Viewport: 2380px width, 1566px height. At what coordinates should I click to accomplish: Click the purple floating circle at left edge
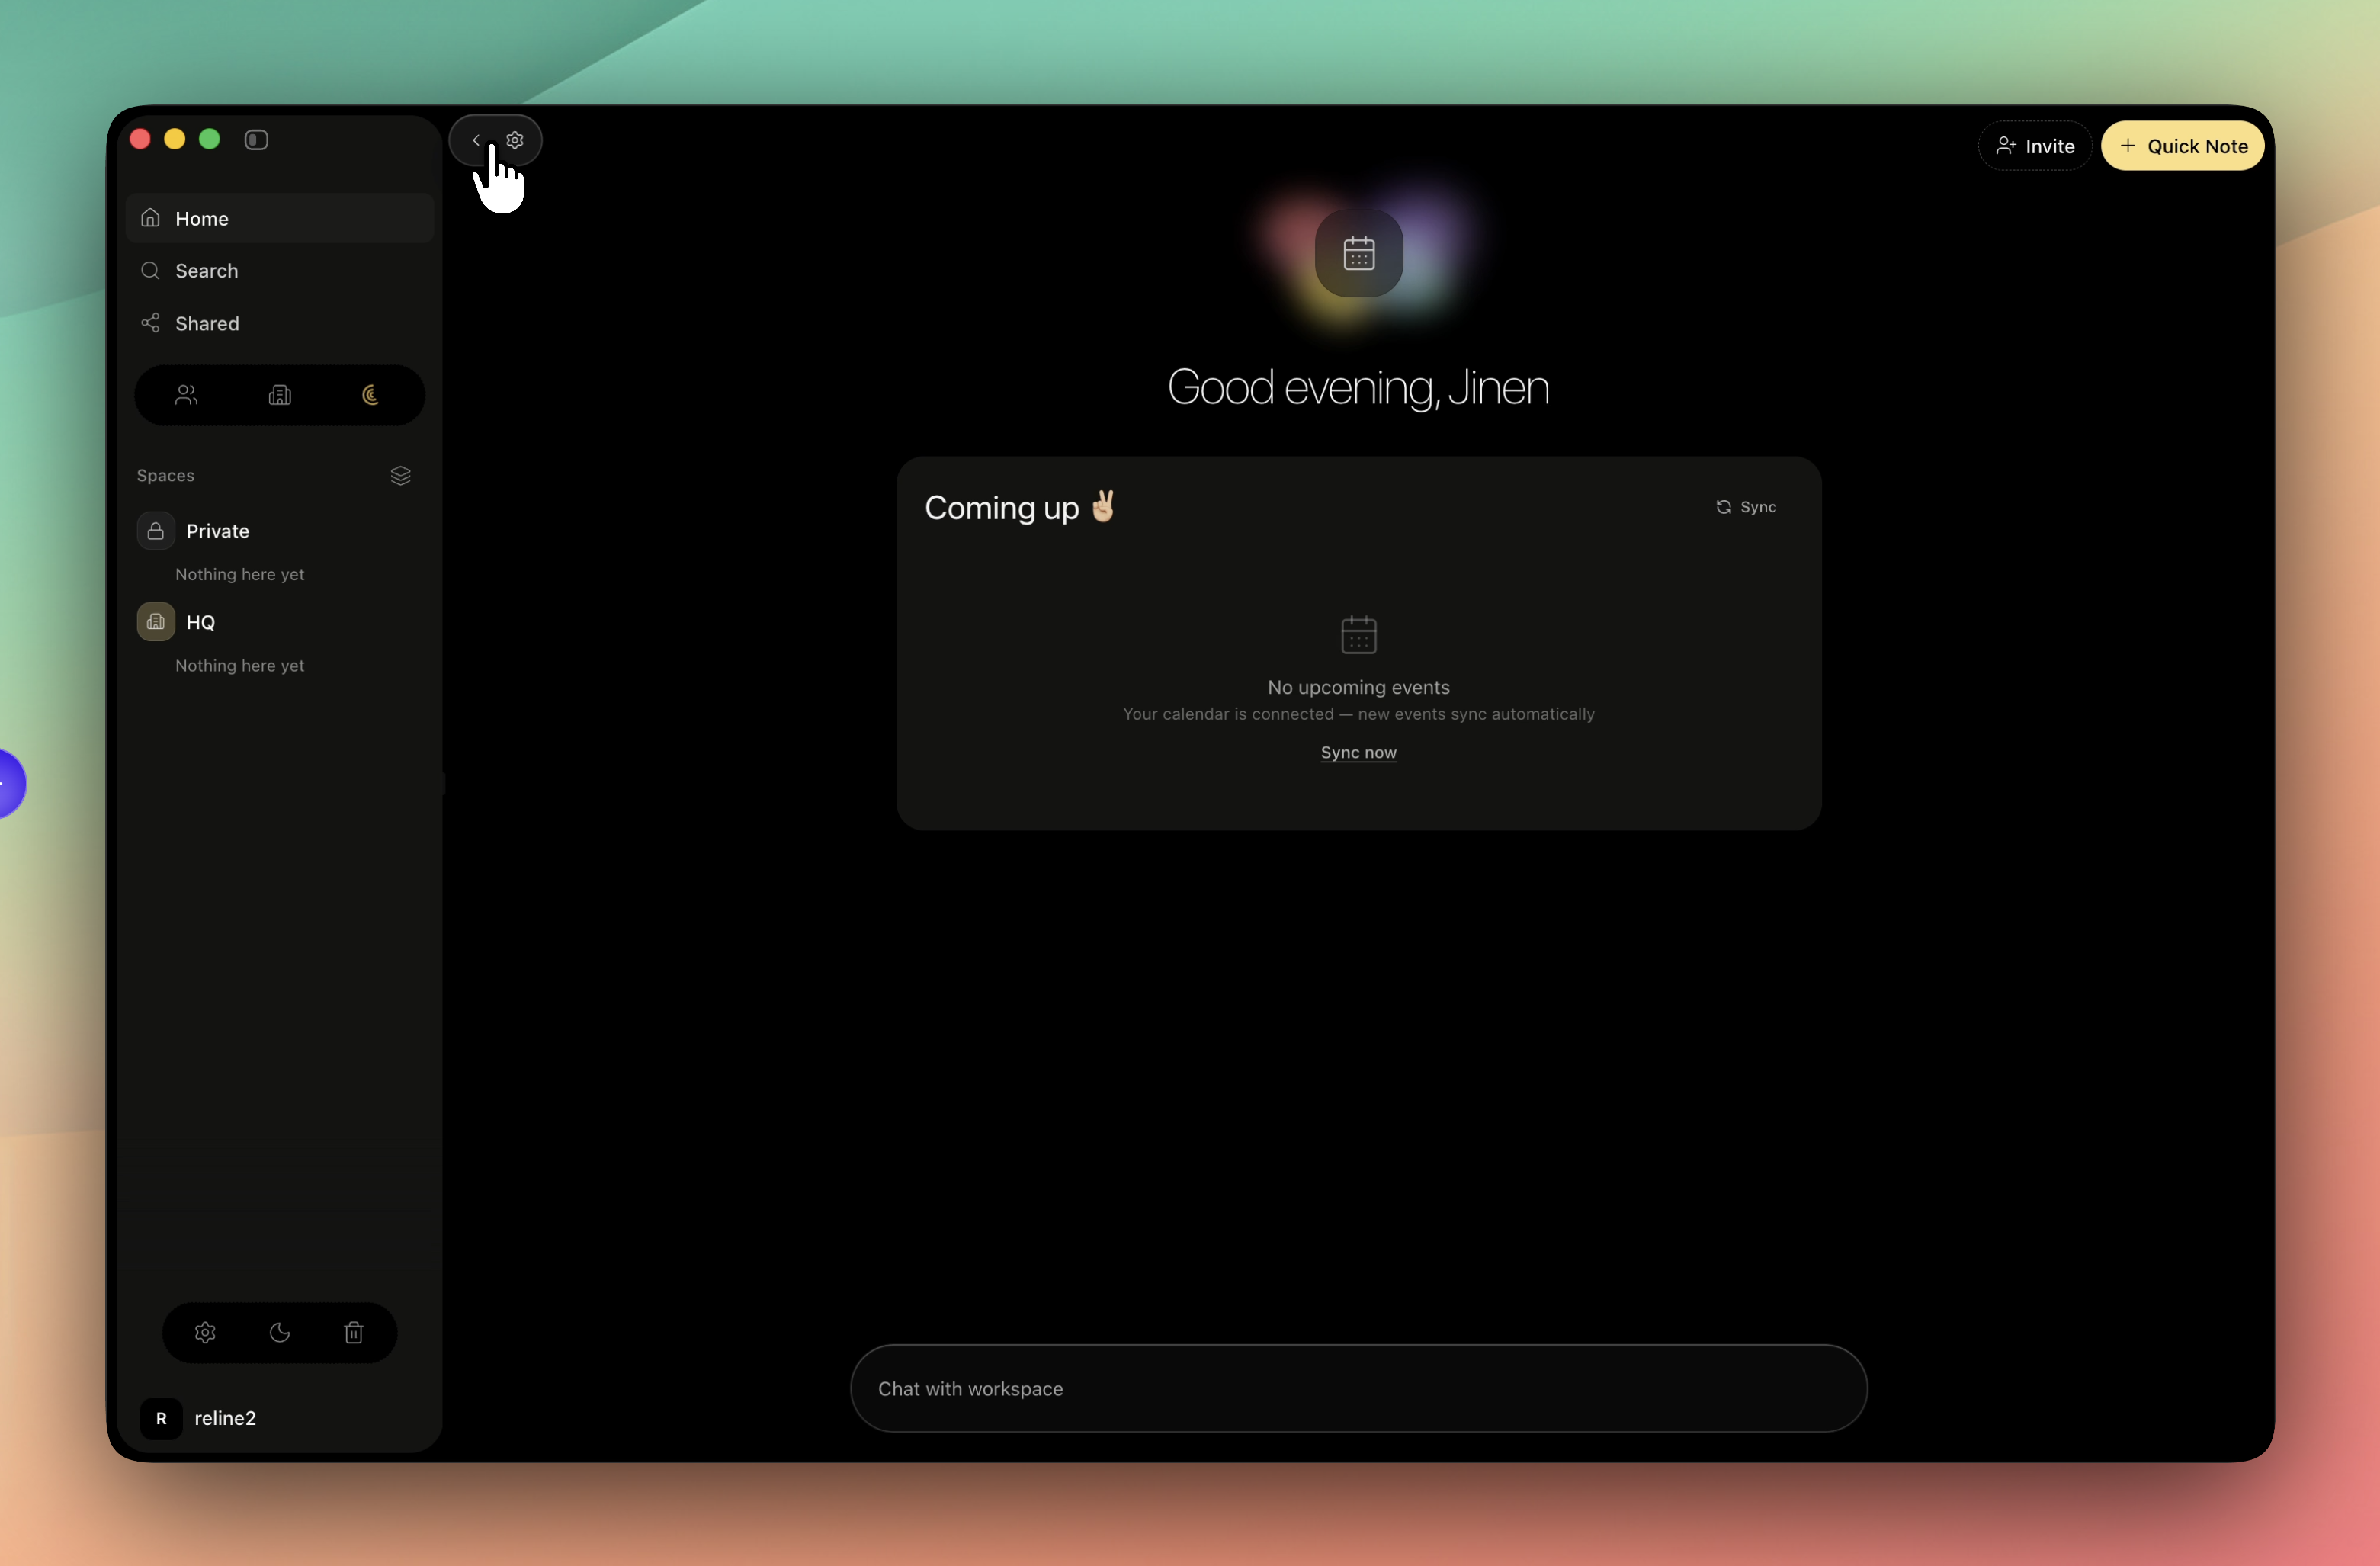pos(10,783)
